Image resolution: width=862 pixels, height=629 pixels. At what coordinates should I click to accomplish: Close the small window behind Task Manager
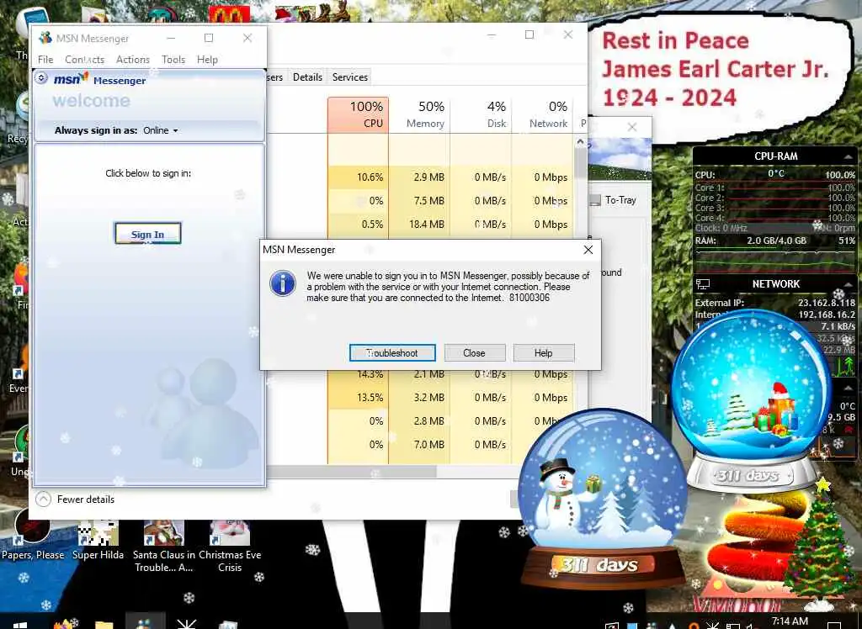point(632,127)
